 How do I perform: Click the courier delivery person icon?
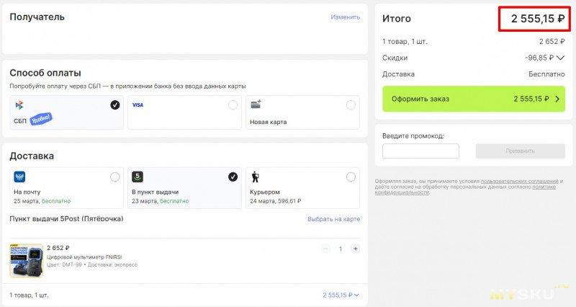point(255,177)
